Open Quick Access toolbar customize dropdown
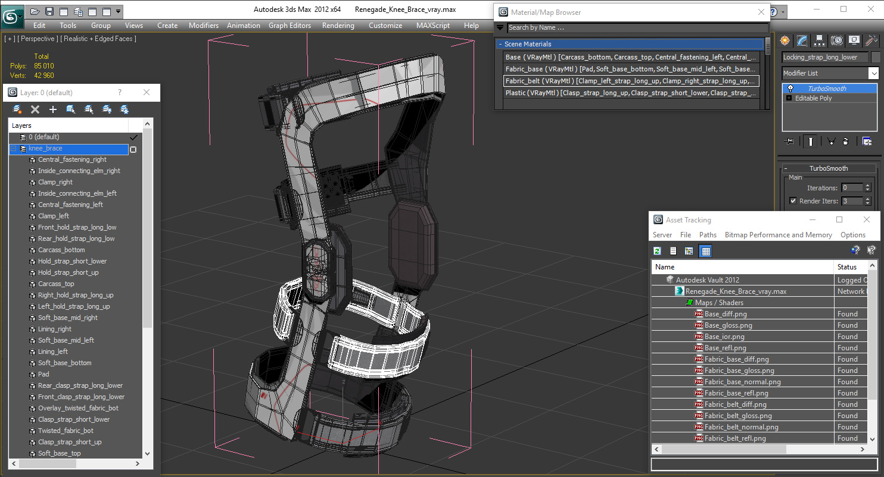 pos(119,11)
